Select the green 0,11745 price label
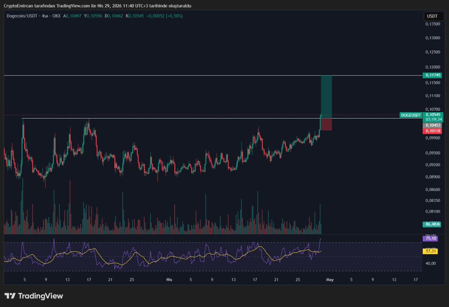Screen dimensions: 449x307 433,75
